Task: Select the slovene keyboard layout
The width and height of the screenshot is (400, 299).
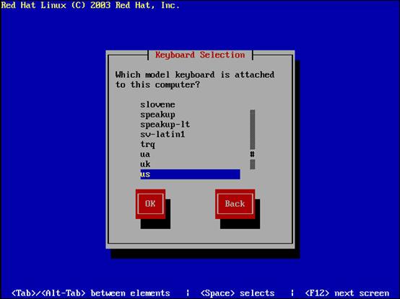Action: click(190, 104)
